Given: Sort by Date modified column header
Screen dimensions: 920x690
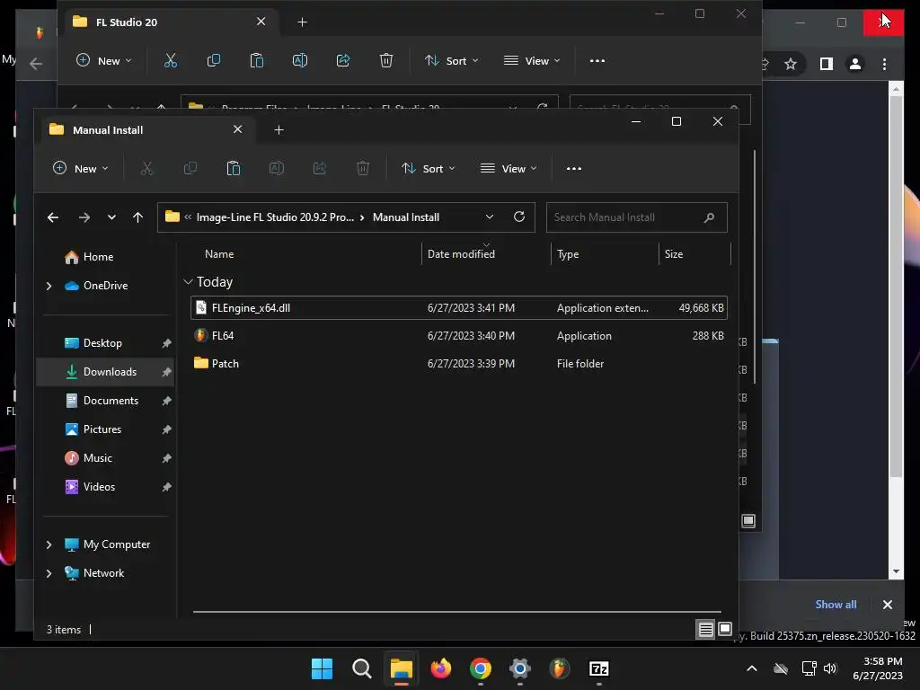Looking at the screenshot, I should tap(461, 254).
